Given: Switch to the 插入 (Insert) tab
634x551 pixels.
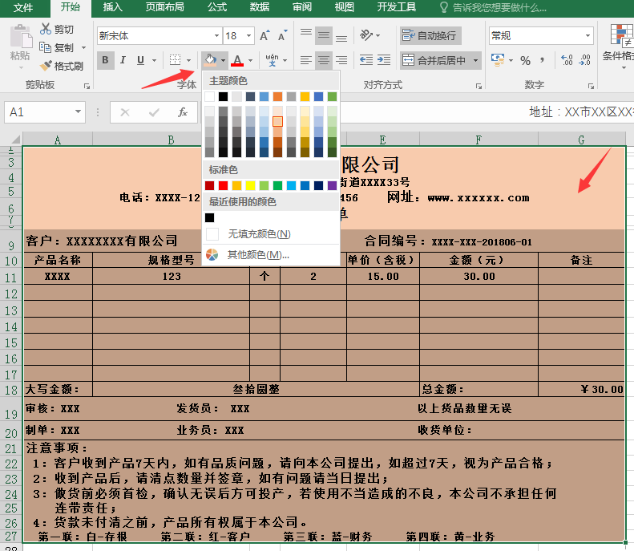Looking at the screenshot, I should [113, 7].
